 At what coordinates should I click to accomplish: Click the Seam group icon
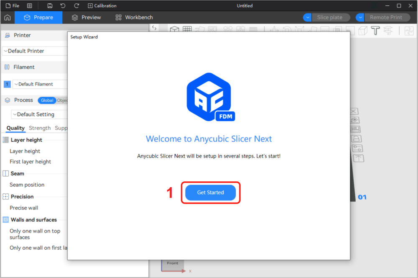[5, 173]
